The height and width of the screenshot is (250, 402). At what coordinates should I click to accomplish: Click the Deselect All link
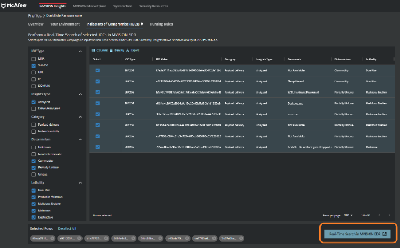click(x=67, y=229)
